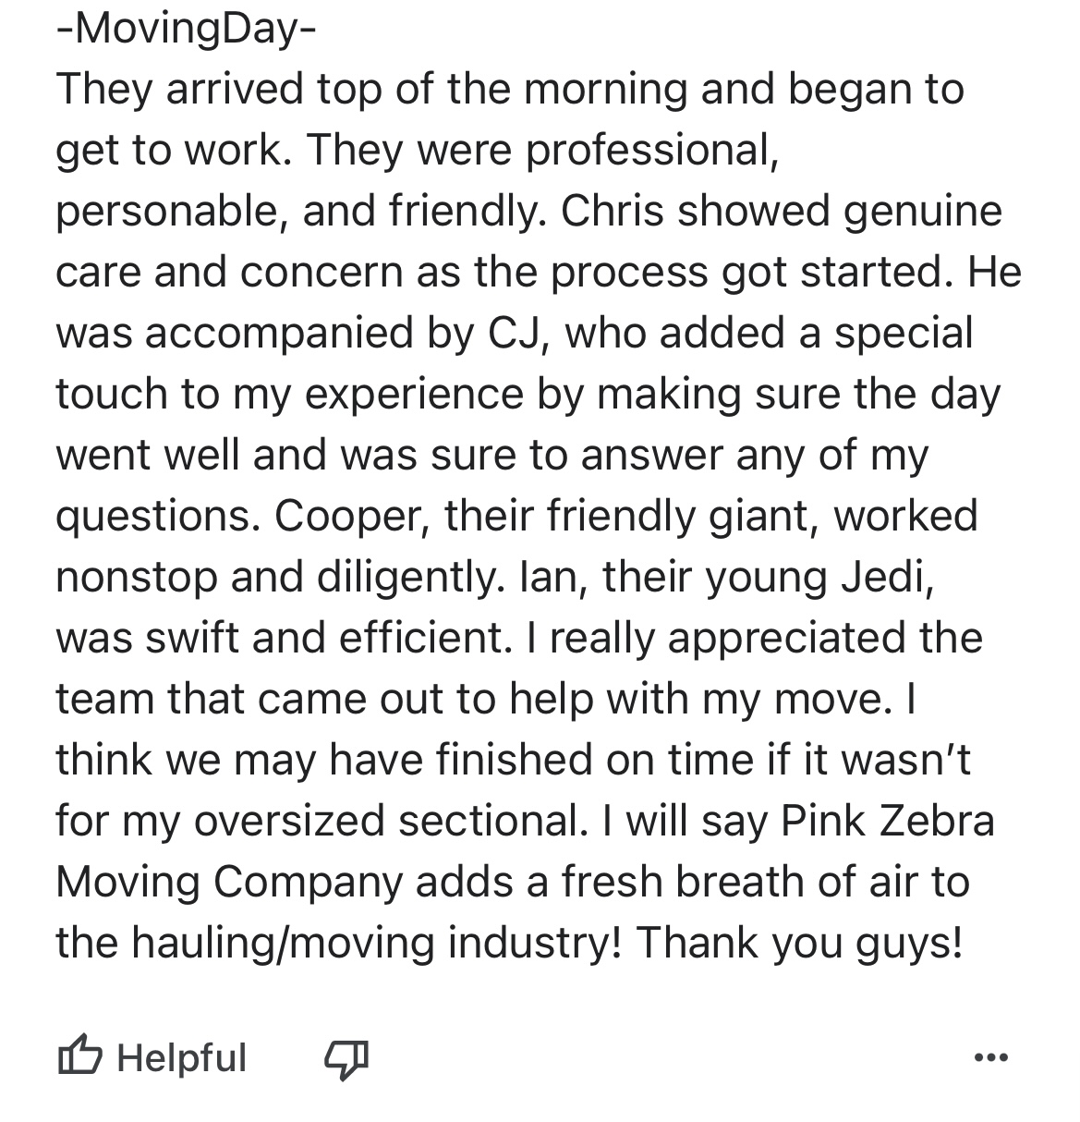Click the name Chris in the review
1080x1122 pixels.
[612, 211]
